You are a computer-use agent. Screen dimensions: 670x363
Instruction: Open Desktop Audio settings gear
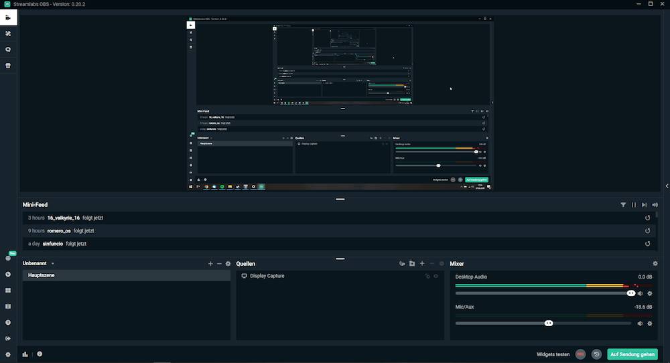(x=650, y=293)
